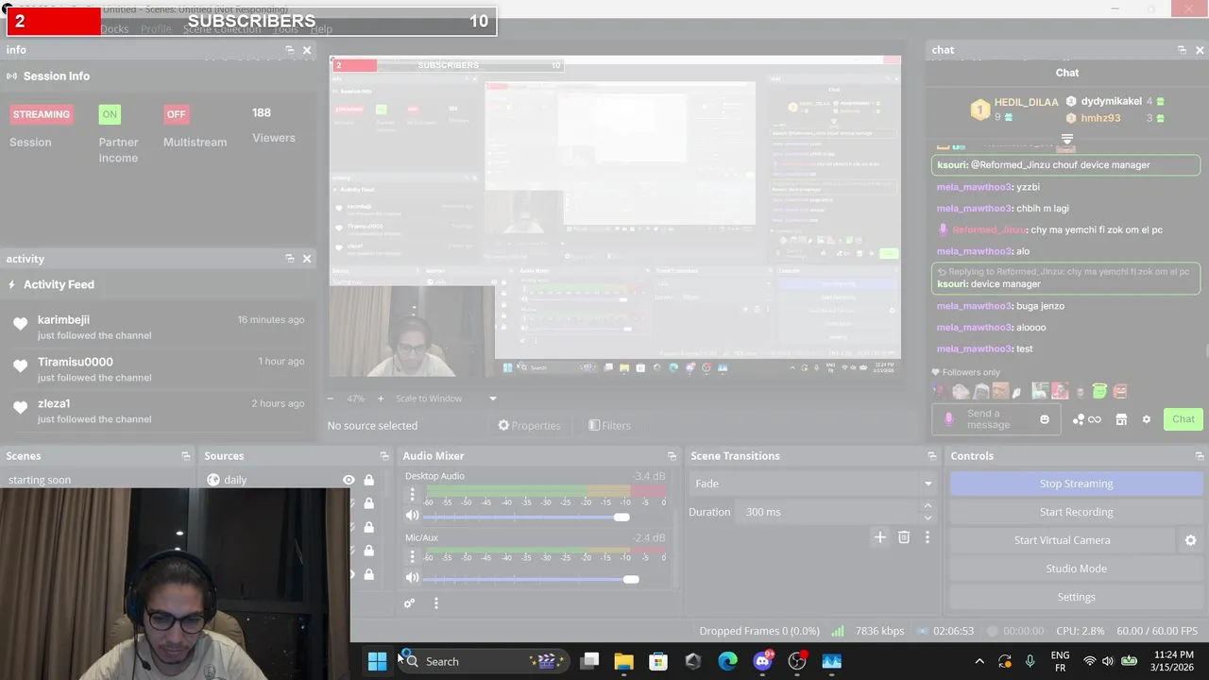Zoom out preview with minus button
The image size is (1209, 680).
pyautogui.click(x=332, y=399)
